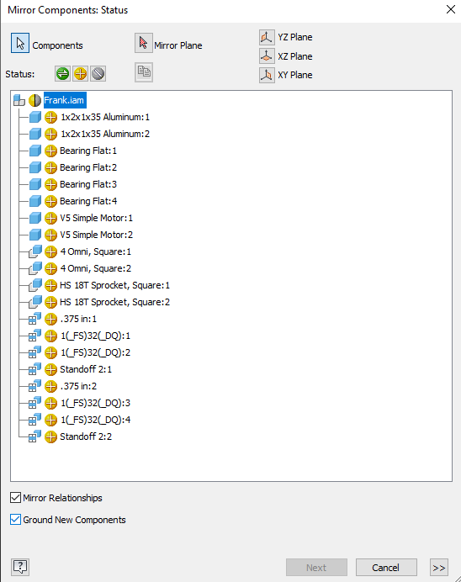The width and height of the screenshot is (461, 582).
Task: Toggle status icon for HS 18T Sprocket, Square:2
Action: coord(50,302)
